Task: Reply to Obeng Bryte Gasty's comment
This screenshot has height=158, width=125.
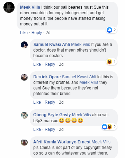Action: tap(50, 129)
